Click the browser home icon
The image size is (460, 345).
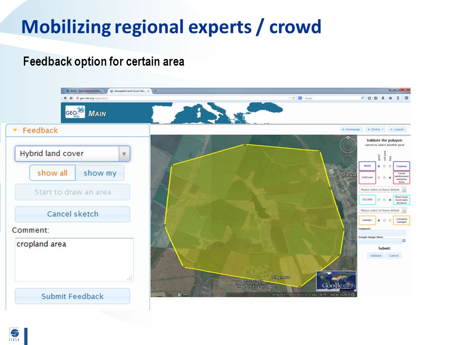[x=391, y=98]
